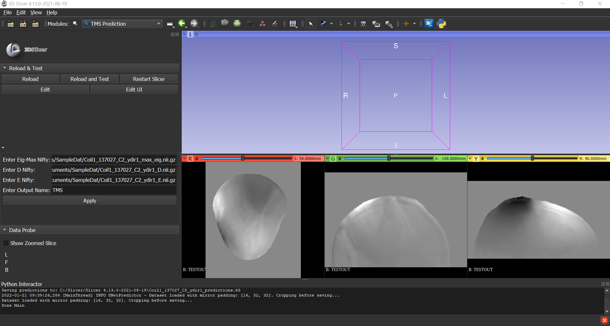Click the Yellow slice offset slider

coord(532,158)
